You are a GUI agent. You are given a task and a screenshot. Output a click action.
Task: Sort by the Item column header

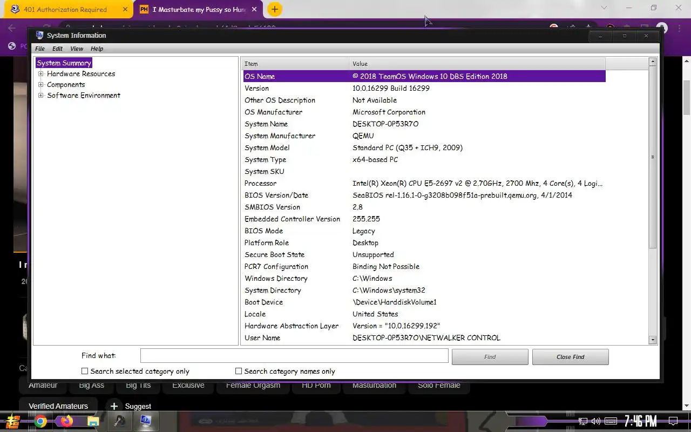295,64
